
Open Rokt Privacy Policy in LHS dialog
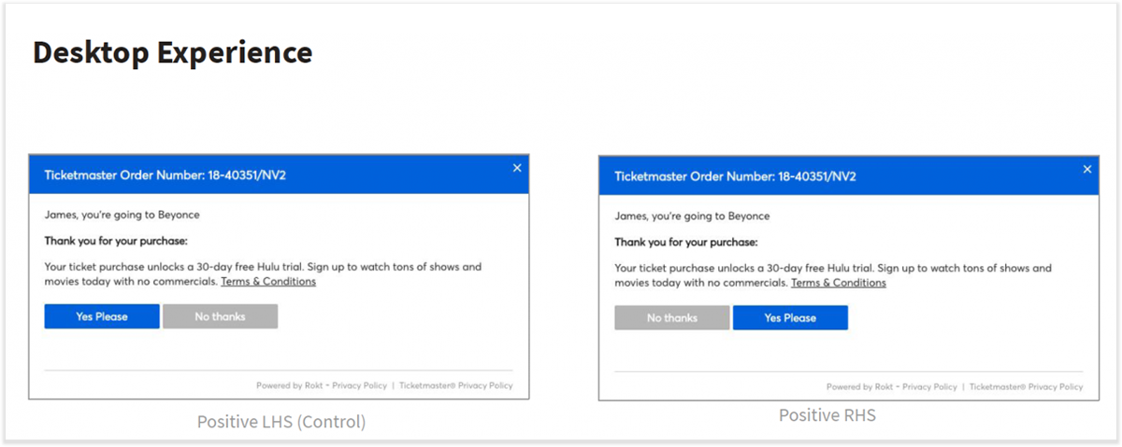[358, 385]
